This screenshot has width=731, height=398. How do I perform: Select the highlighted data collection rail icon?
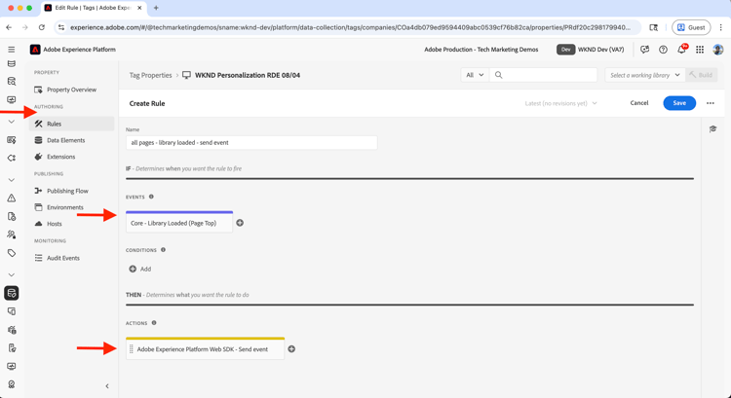click(12, 293)
